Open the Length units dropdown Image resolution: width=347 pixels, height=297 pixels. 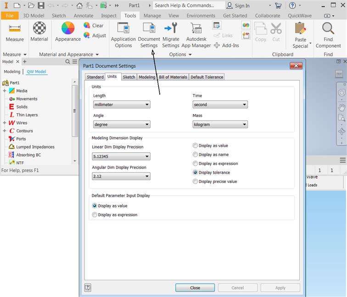pos(122,104)
